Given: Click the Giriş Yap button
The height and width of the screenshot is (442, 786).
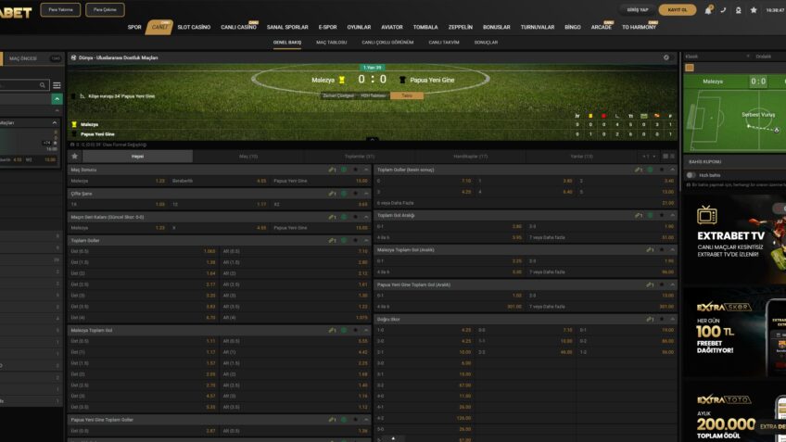Looking at the screenshot, I should (x=638, y=10).
